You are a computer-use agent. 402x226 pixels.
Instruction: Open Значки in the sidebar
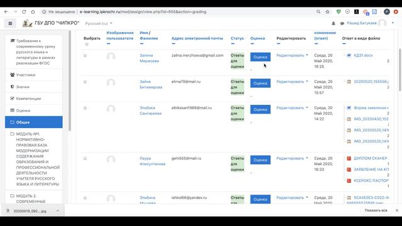33,87
